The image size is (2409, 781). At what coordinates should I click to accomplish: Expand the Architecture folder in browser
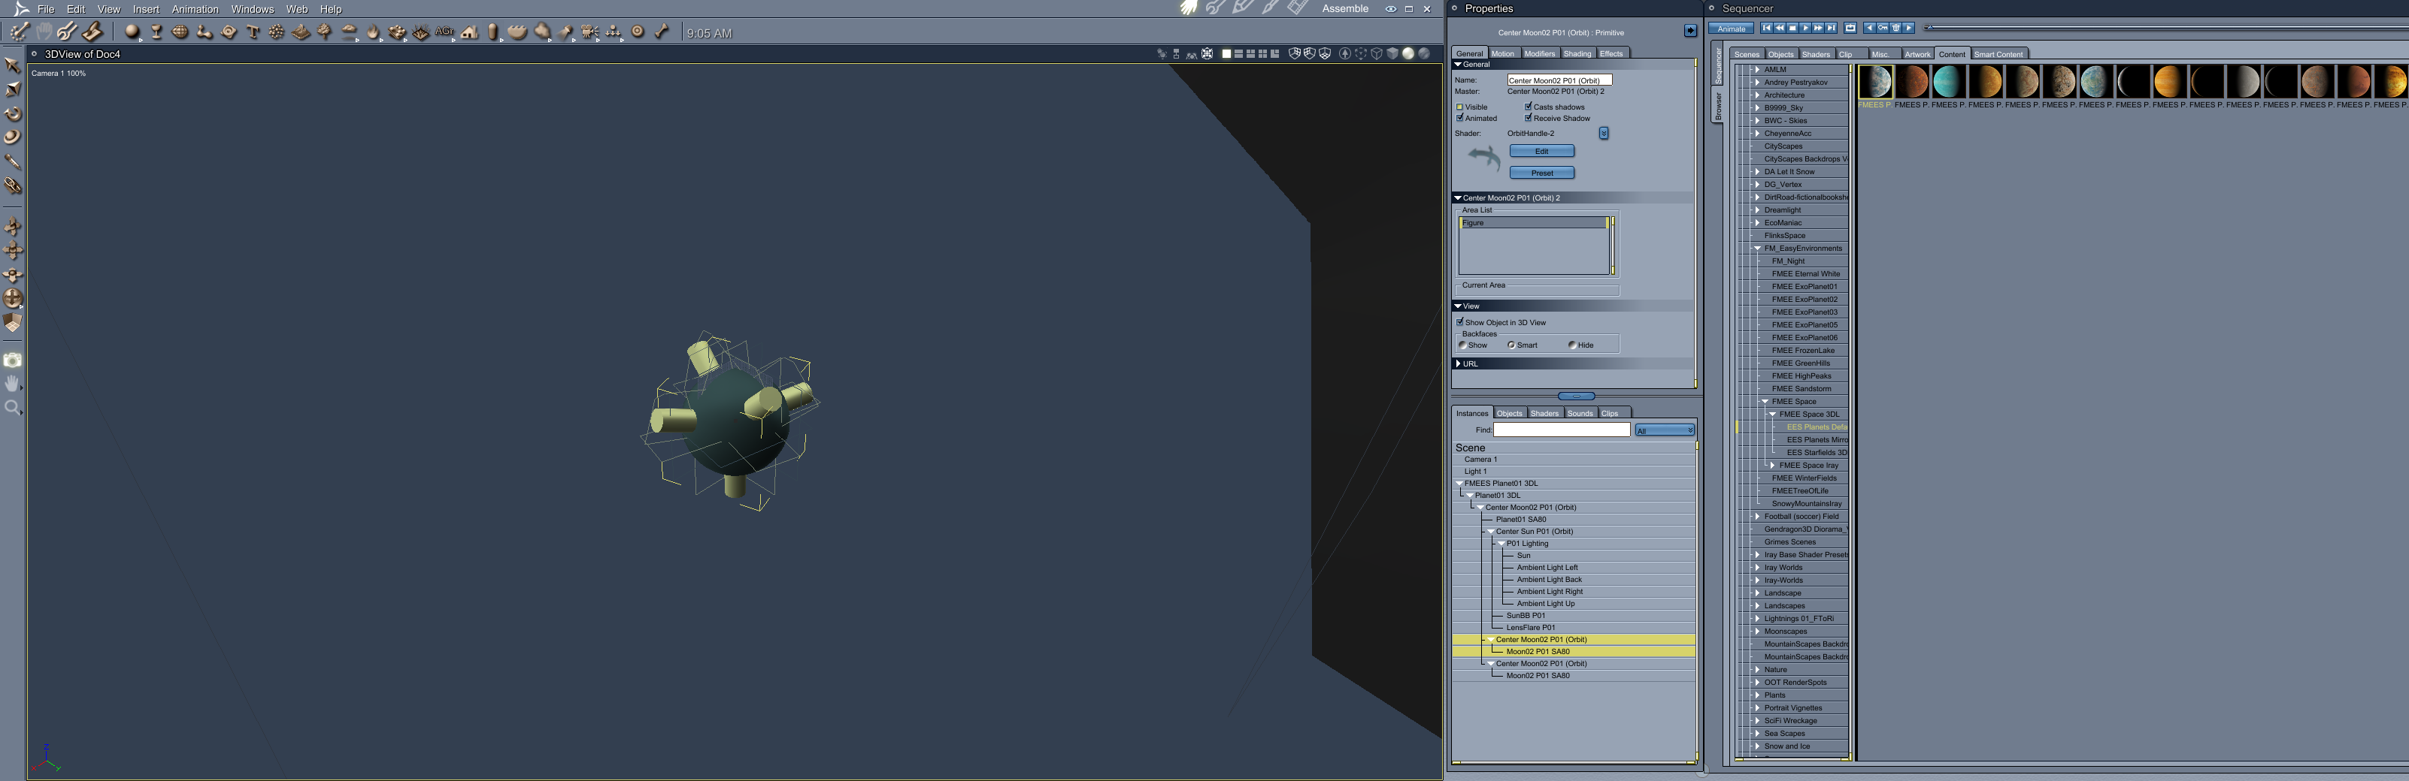click(1757, 95)
